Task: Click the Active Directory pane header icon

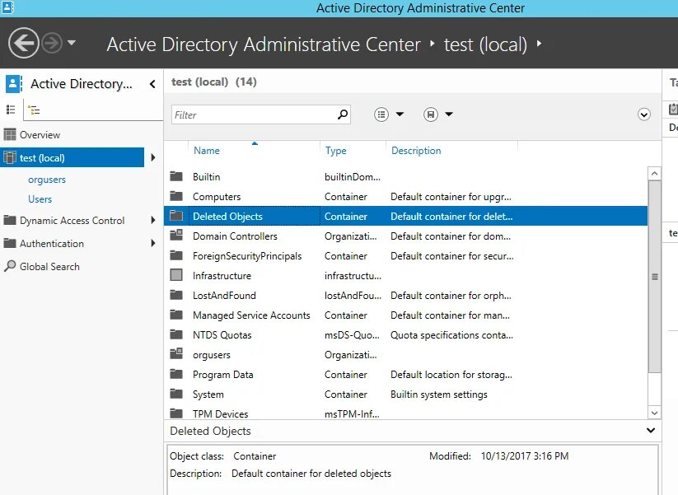Action: [x=14, y=84]
